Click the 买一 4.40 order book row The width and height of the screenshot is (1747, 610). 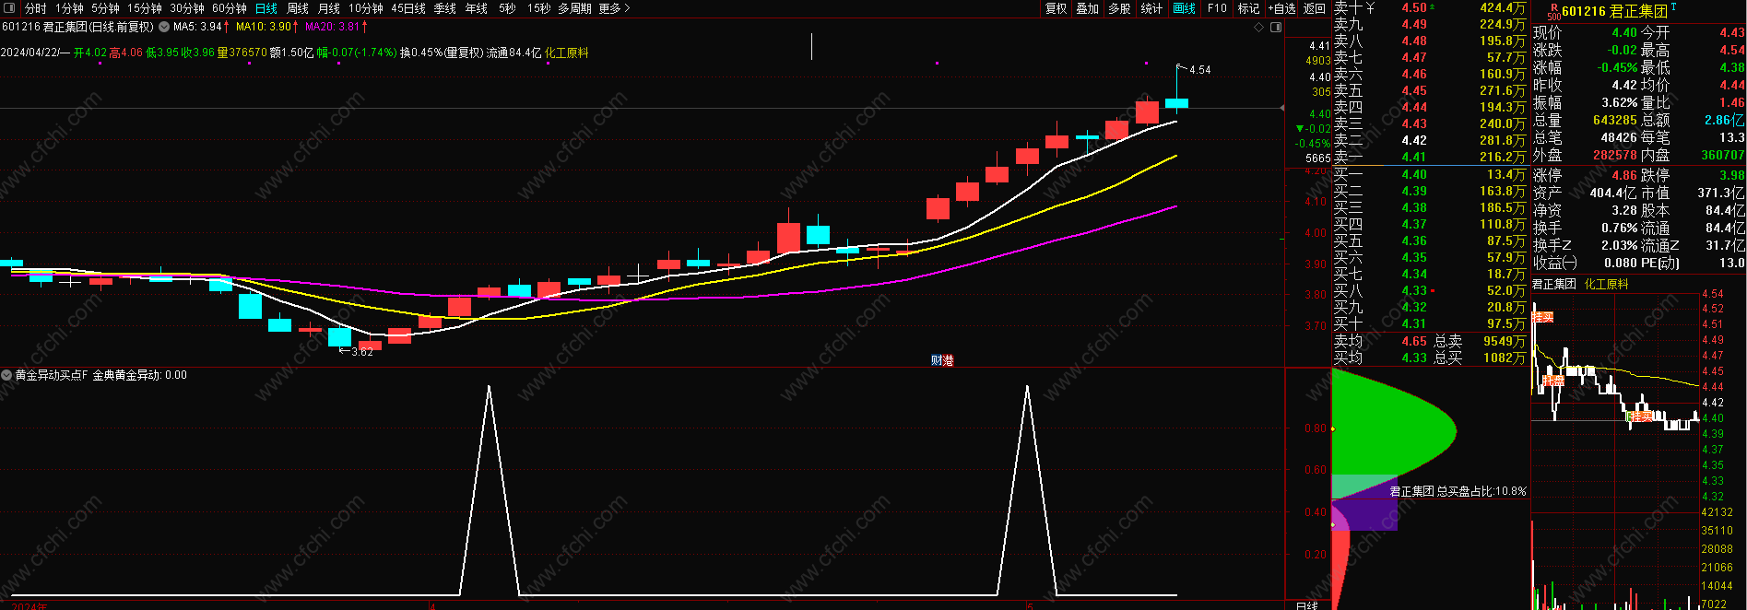point(1430,174)
